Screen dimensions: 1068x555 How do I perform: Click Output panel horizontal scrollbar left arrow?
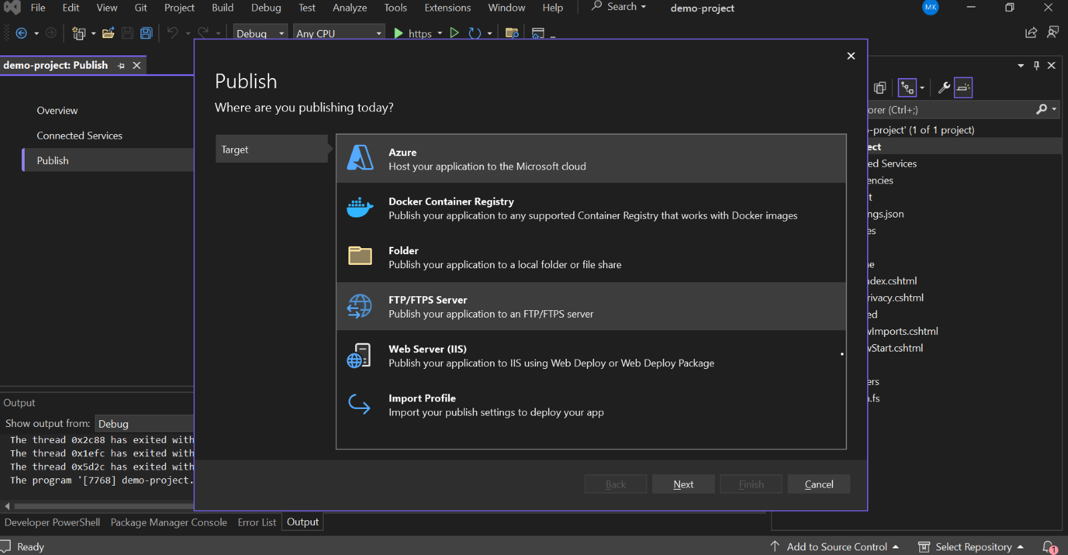(x=7, y=506)
